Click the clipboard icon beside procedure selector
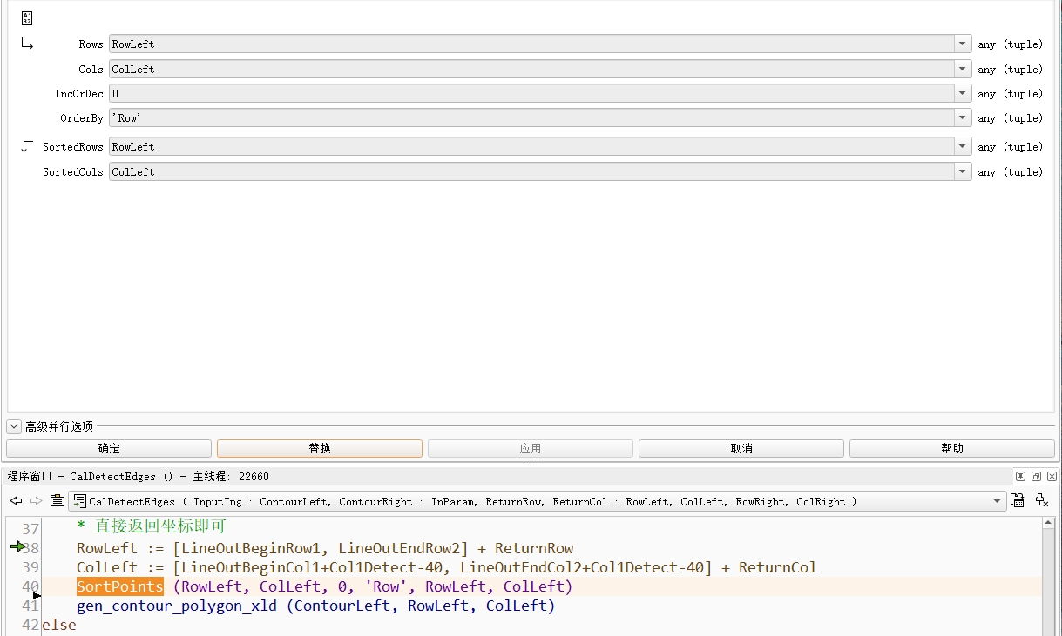Screen dimensions: 1062x636 57,500
